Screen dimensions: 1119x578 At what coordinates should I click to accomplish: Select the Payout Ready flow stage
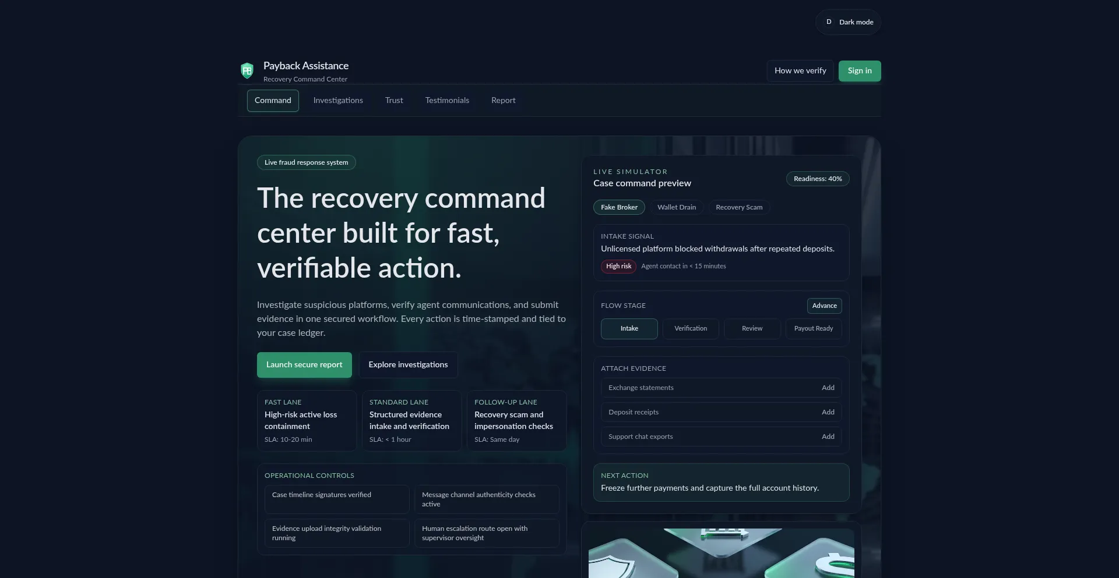pyautogui.click(x=814, y=329)
